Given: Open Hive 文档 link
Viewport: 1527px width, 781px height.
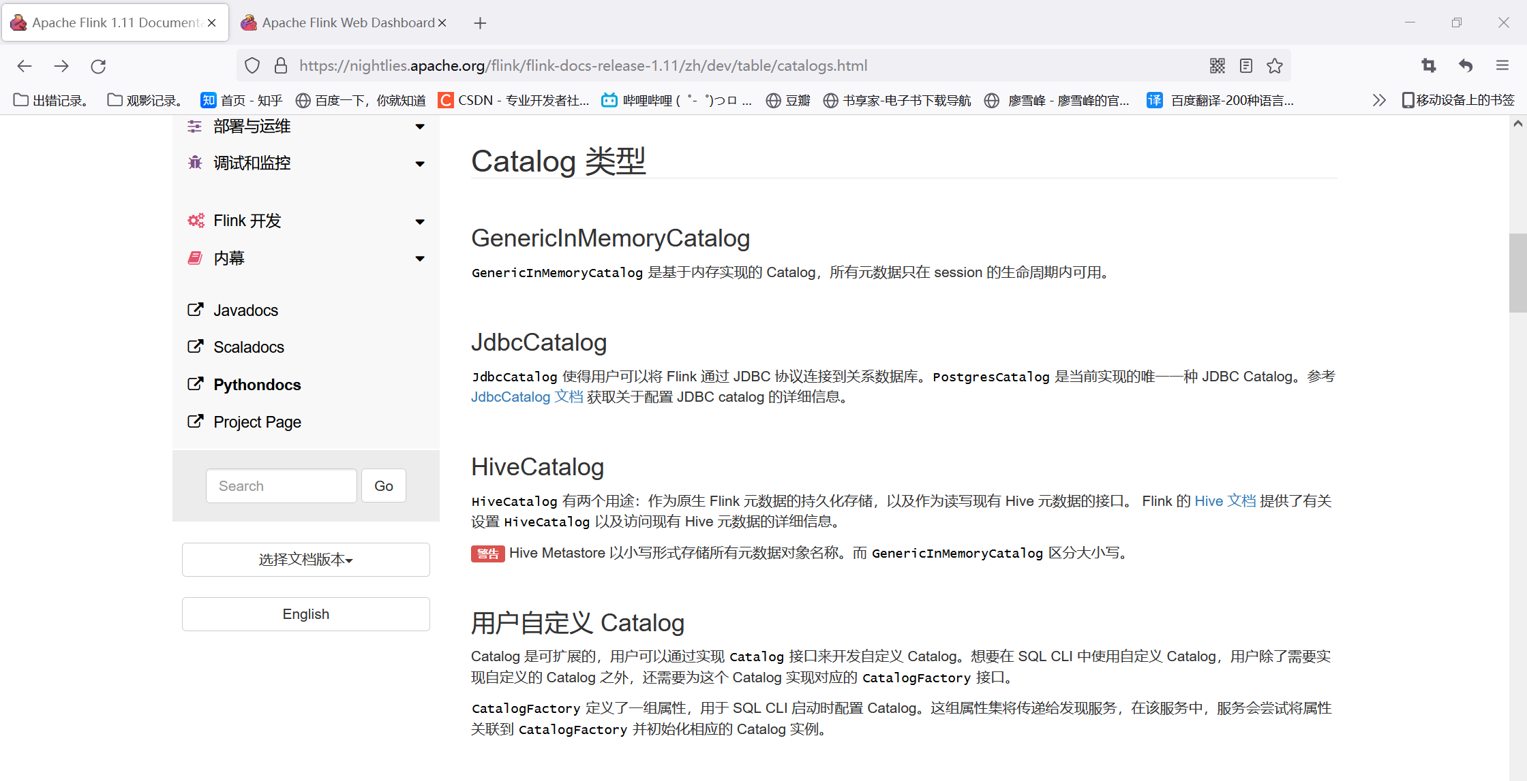Looking at the screenshot, I should 1225,501.
